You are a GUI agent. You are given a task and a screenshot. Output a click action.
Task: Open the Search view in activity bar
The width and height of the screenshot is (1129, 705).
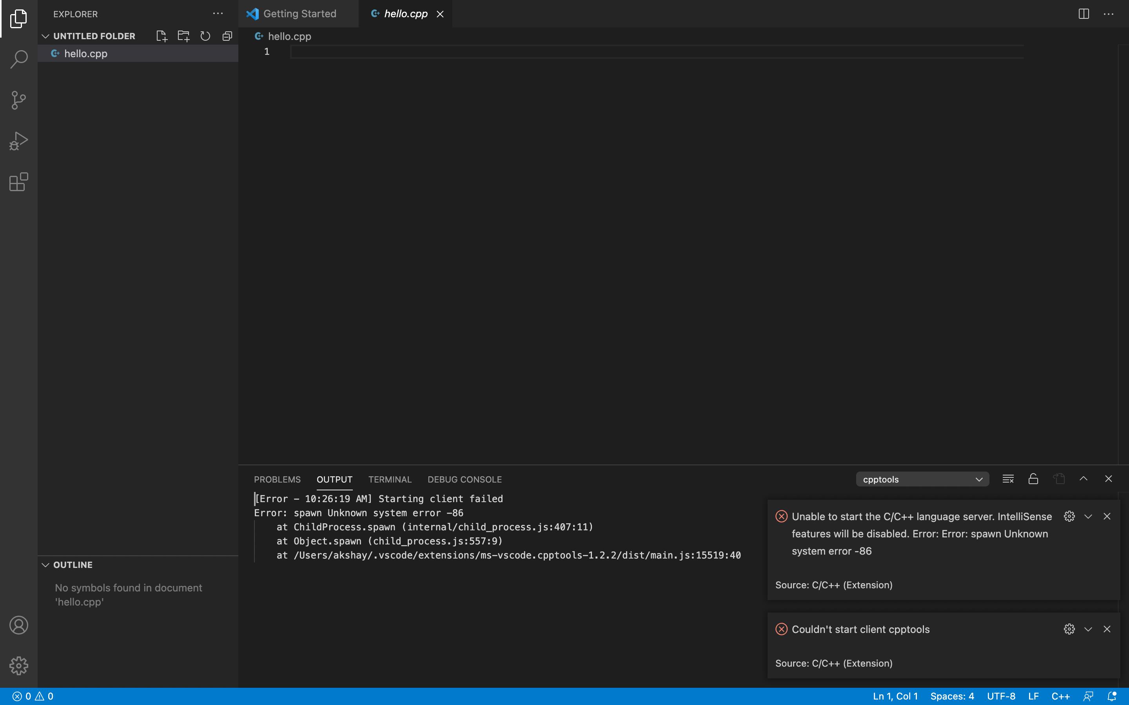click(19, 59)
